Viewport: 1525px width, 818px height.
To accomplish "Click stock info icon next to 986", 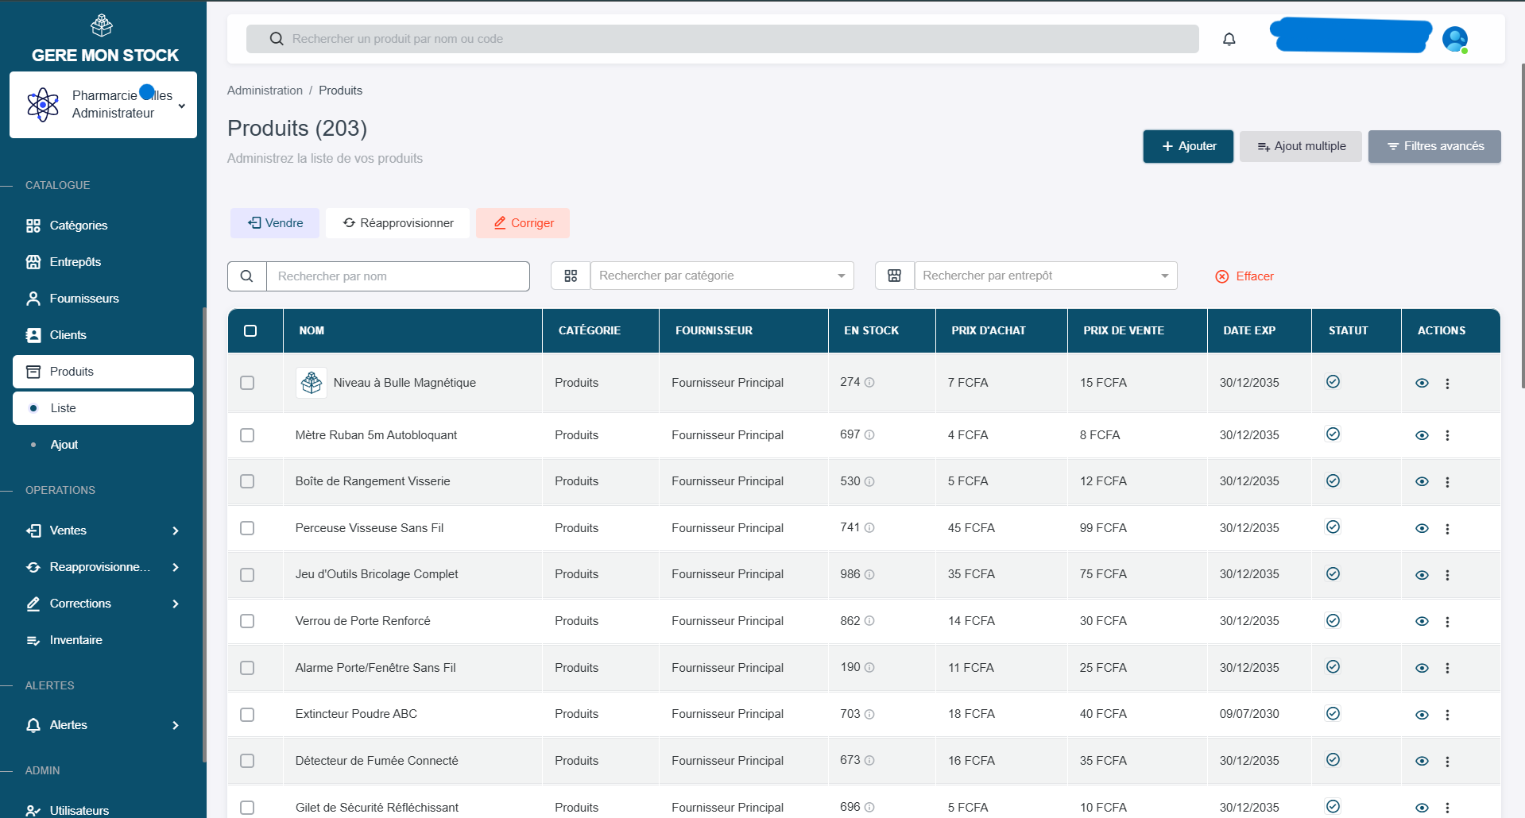I will [869, 575].
